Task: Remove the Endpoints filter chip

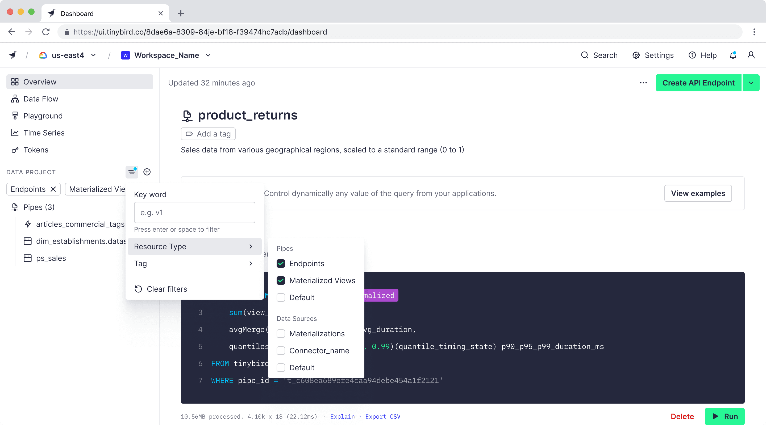Action: [53, 189]
